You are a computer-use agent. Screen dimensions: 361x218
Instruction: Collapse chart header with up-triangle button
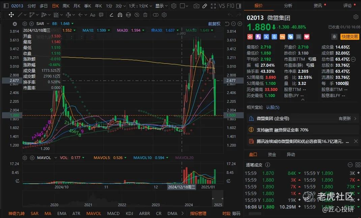coord(15,24)
